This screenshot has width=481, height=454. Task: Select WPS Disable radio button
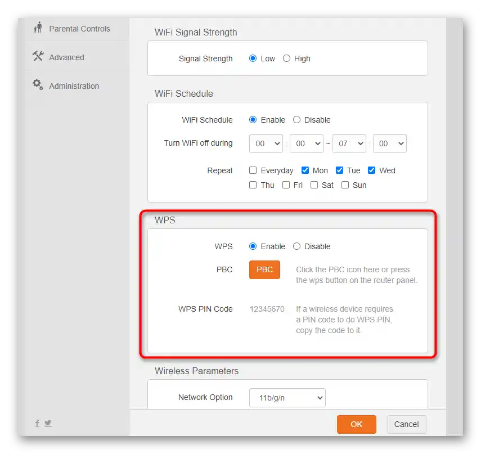point(296,246)
